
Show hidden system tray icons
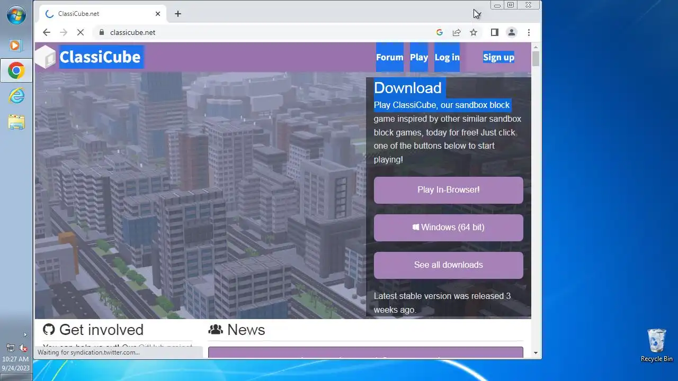[x=25, y=334]
